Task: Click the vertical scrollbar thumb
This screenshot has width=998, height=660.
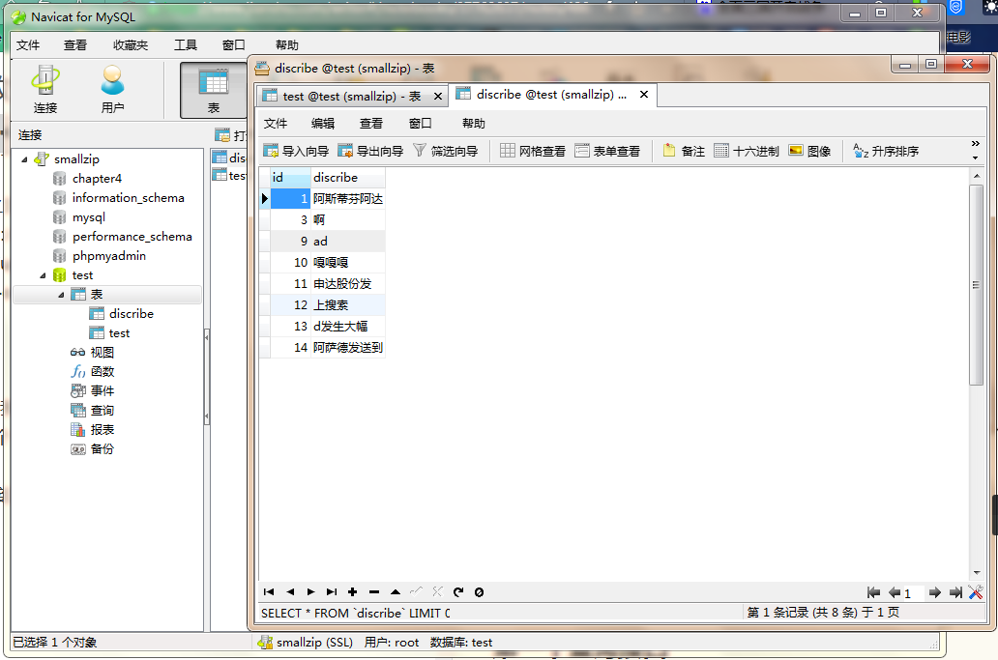Action: 976,285
